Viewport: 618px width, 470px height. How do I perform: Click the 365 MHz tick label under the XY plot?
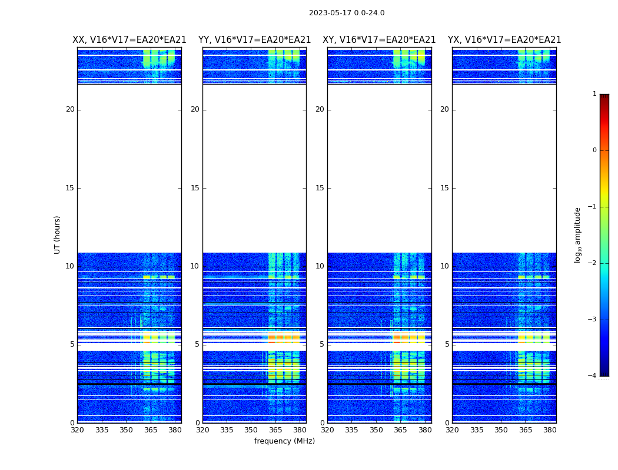[x=400, y=430]
